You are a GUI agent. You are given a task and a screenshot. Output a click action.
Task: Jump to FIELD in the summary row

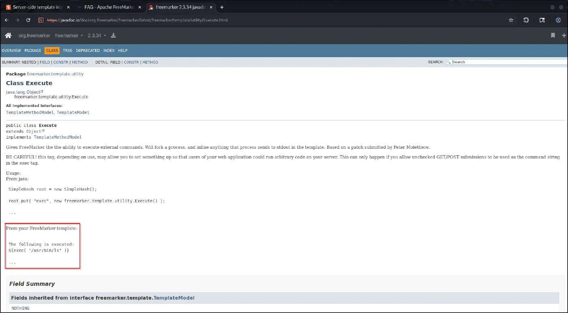[45, 62]
